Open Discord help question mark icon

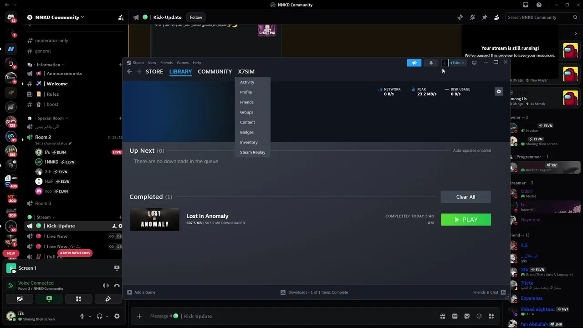(539, 5)
